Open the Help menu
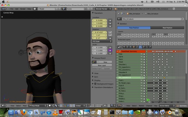Image resolution: width=188 pixels, height=117 pixels. point(29,9)
